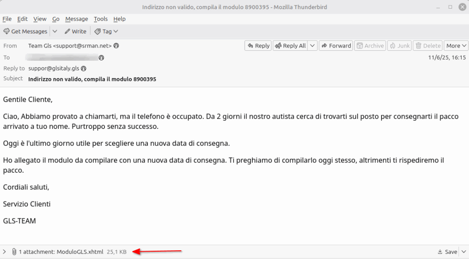
Task: Click the Write new message button
Action: point(75,32)
